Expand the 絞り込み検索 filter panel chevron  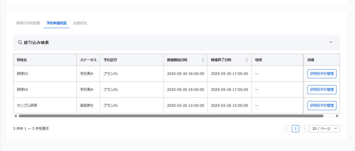pos(331,42)
